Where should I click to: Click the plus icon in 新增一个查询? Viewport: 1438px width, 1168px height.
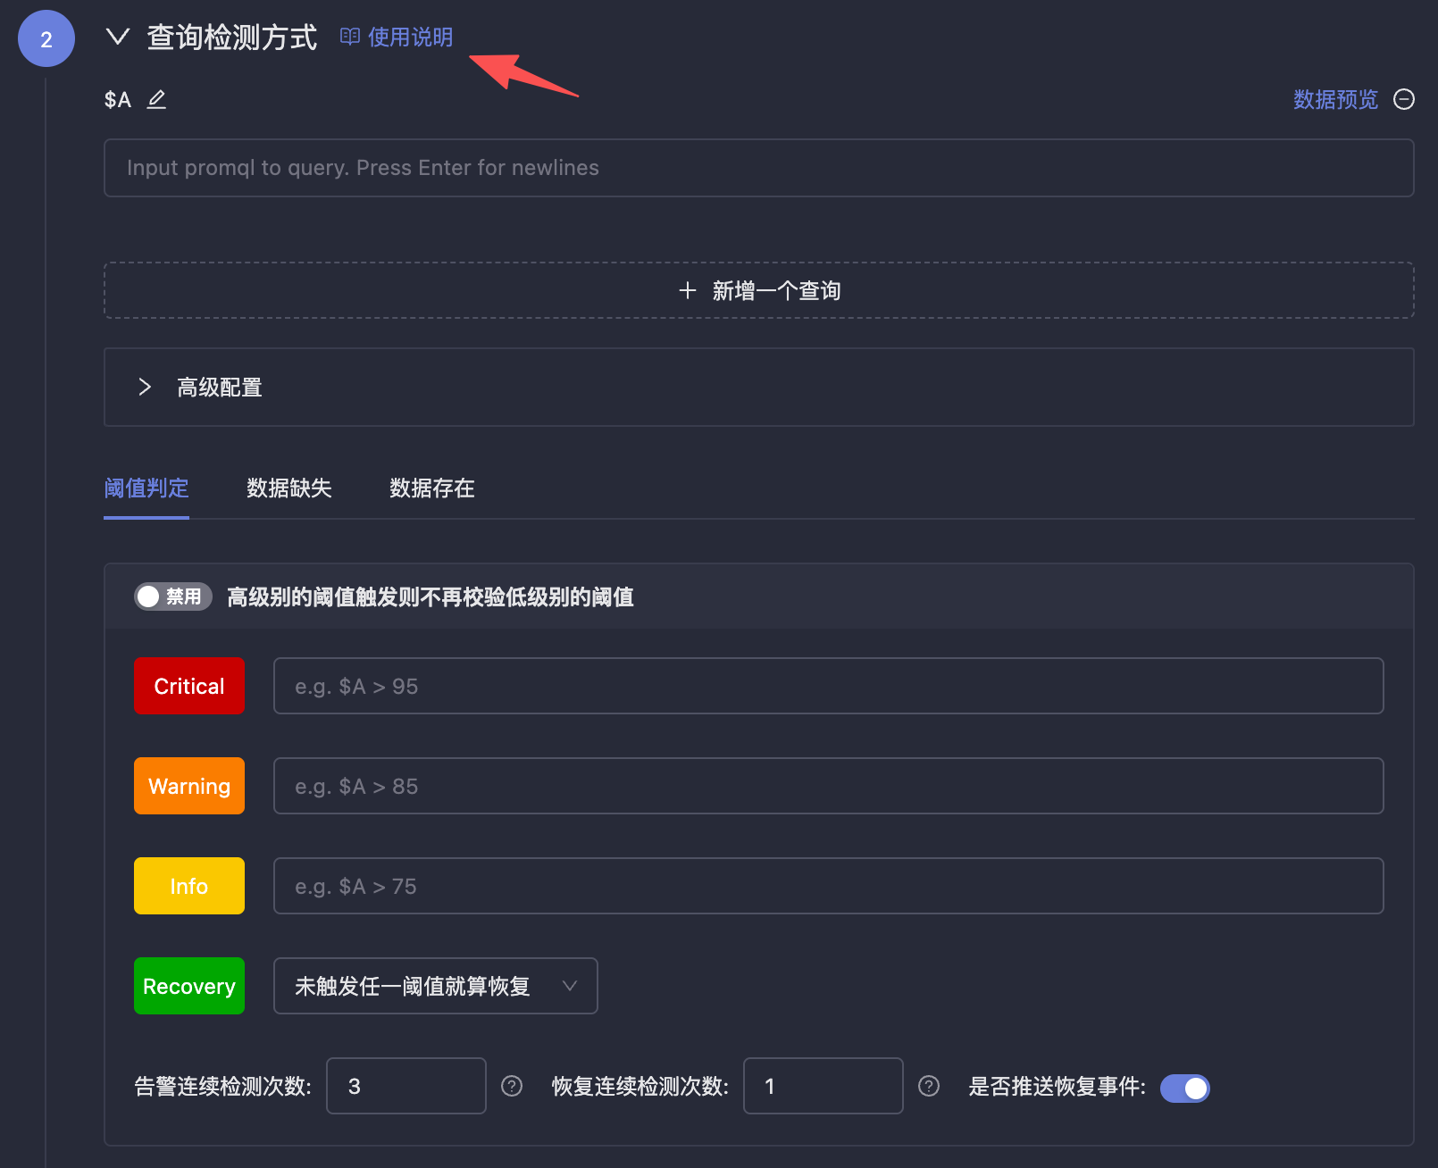687,290
